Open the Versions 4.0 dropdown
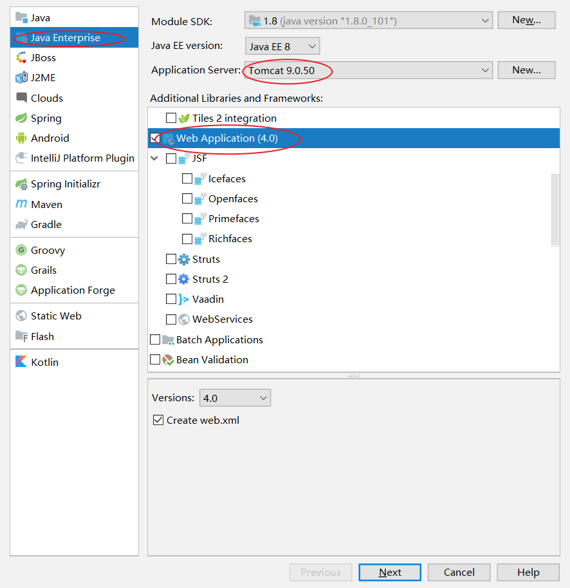This screenshot has height=588, width=570. (x=235, y=397)
